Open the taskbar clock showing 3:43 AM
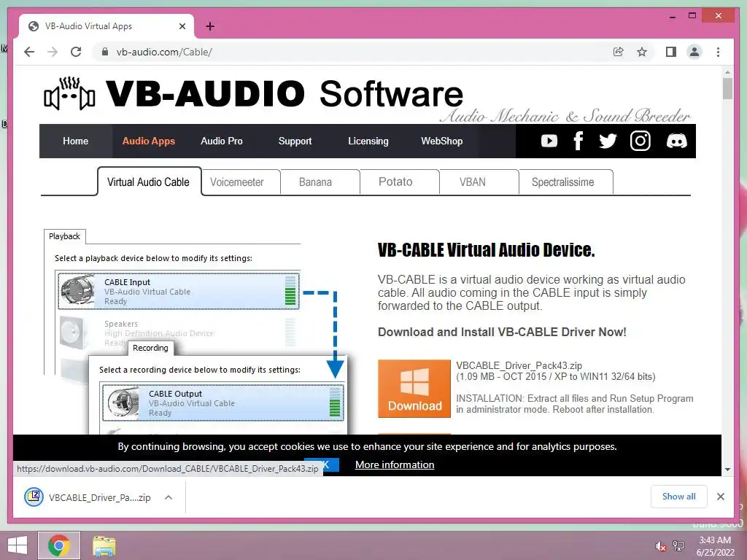The width and height of the screenshot is (747, 560). pyautogui.click(x=715, y=546)
